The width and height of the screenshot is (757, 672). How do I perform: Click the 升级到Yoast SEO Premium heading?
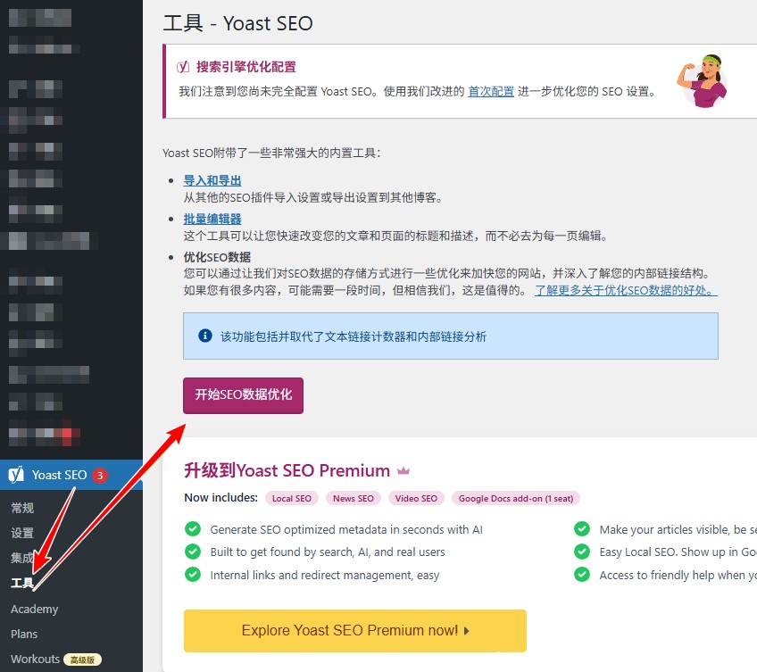[x=287, y=470]
